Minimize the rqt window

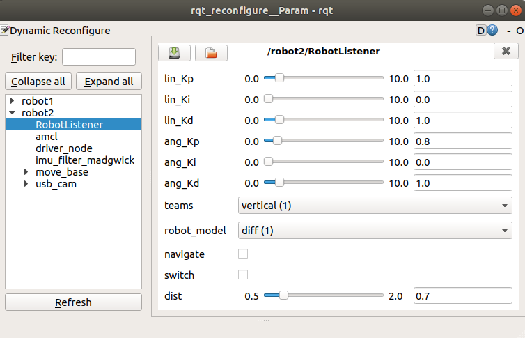[488, 10]
